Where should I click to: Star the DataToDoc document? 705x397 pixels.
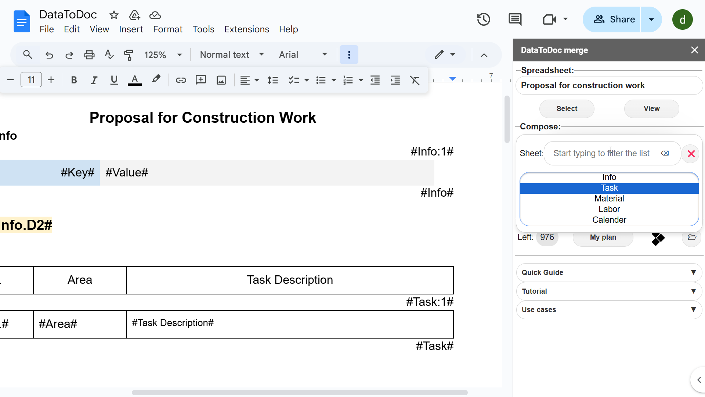[114, 15]
